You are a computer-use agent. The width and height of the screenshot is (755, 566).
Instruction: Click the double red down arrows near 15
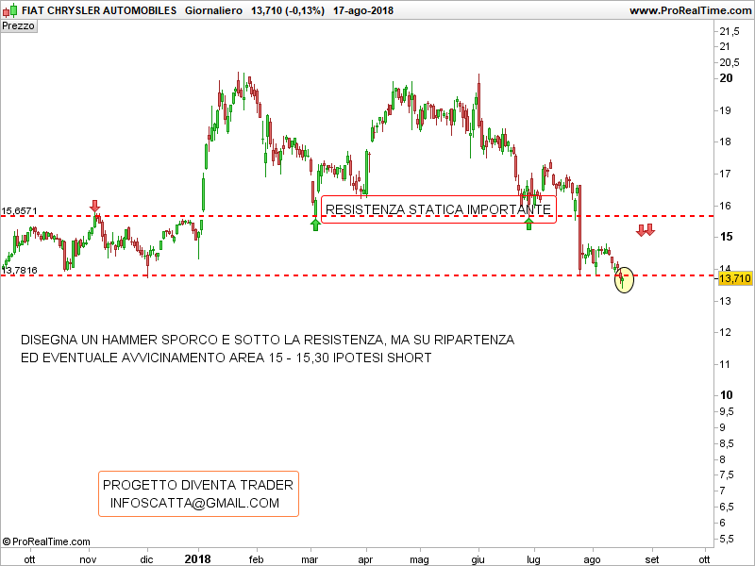pos(646,230)
